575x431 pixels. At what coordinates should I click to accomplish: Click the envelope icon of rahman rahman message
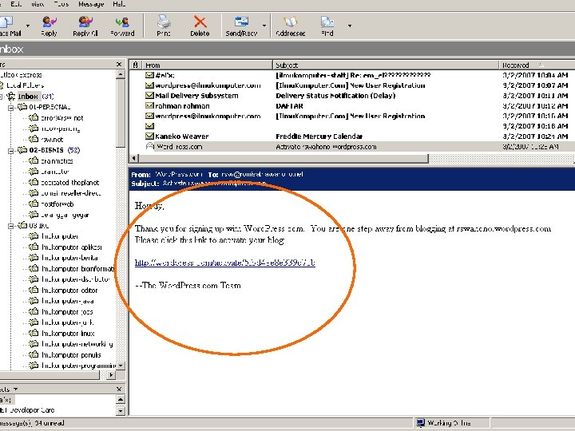pos(149,106)
